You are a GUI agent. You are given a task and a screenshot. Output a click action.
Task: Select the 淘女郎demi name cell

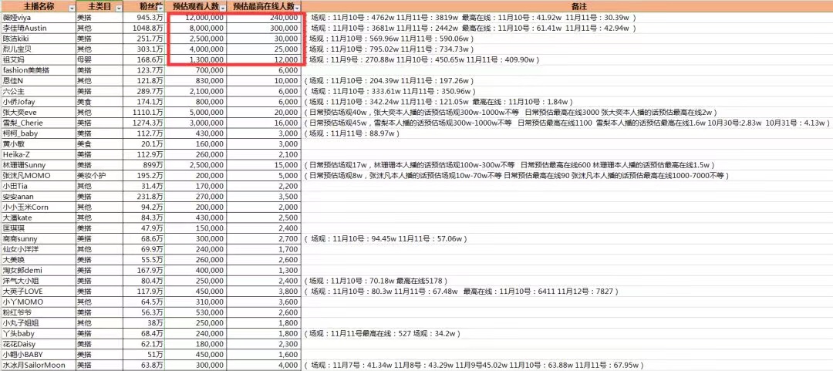[39, 270]
